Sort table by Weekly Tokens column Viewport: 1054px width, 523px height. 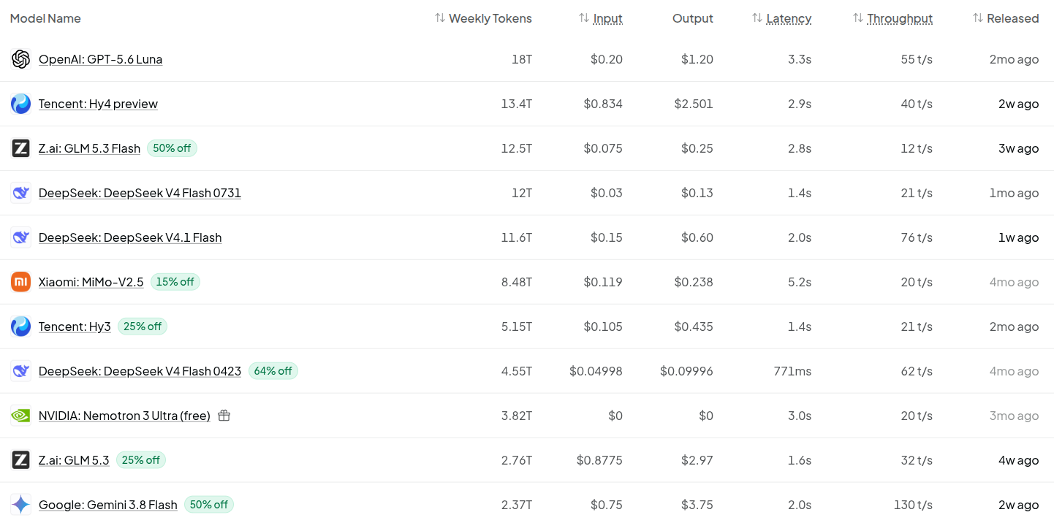[483, 18]
